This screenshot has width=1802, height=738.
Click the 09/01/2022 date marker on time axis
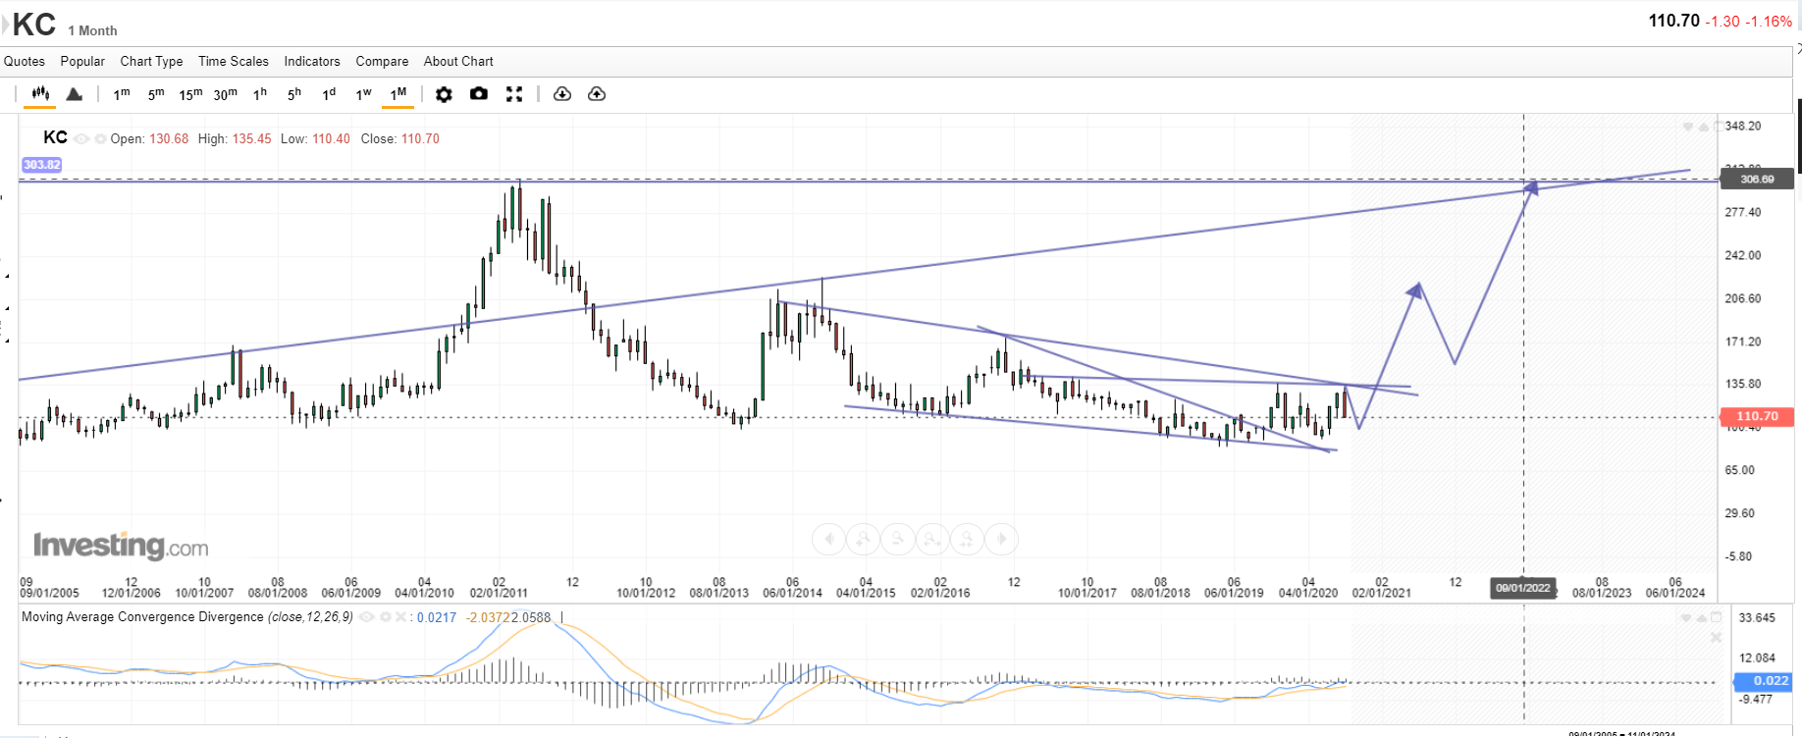pyautogui.click(x=1523, y=588)
